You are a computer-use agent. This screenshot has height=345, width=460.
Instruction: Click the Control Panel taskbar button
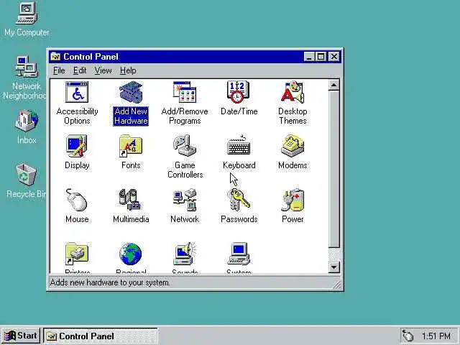click(101, 336)
